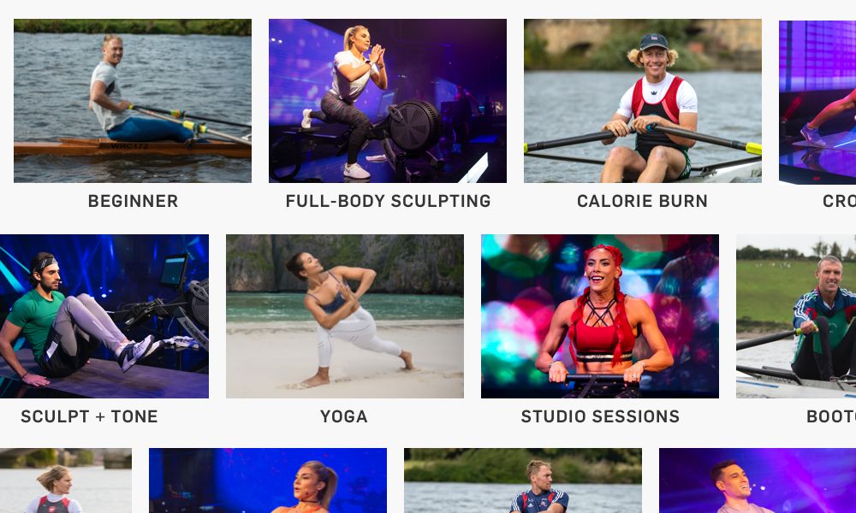Open the CALORIE BURN label link

[x=643, y=201]
